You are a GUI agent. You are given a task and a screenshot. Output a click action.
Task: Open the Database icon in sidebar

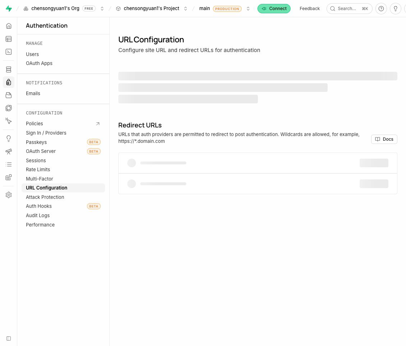[x=9, y=70]
